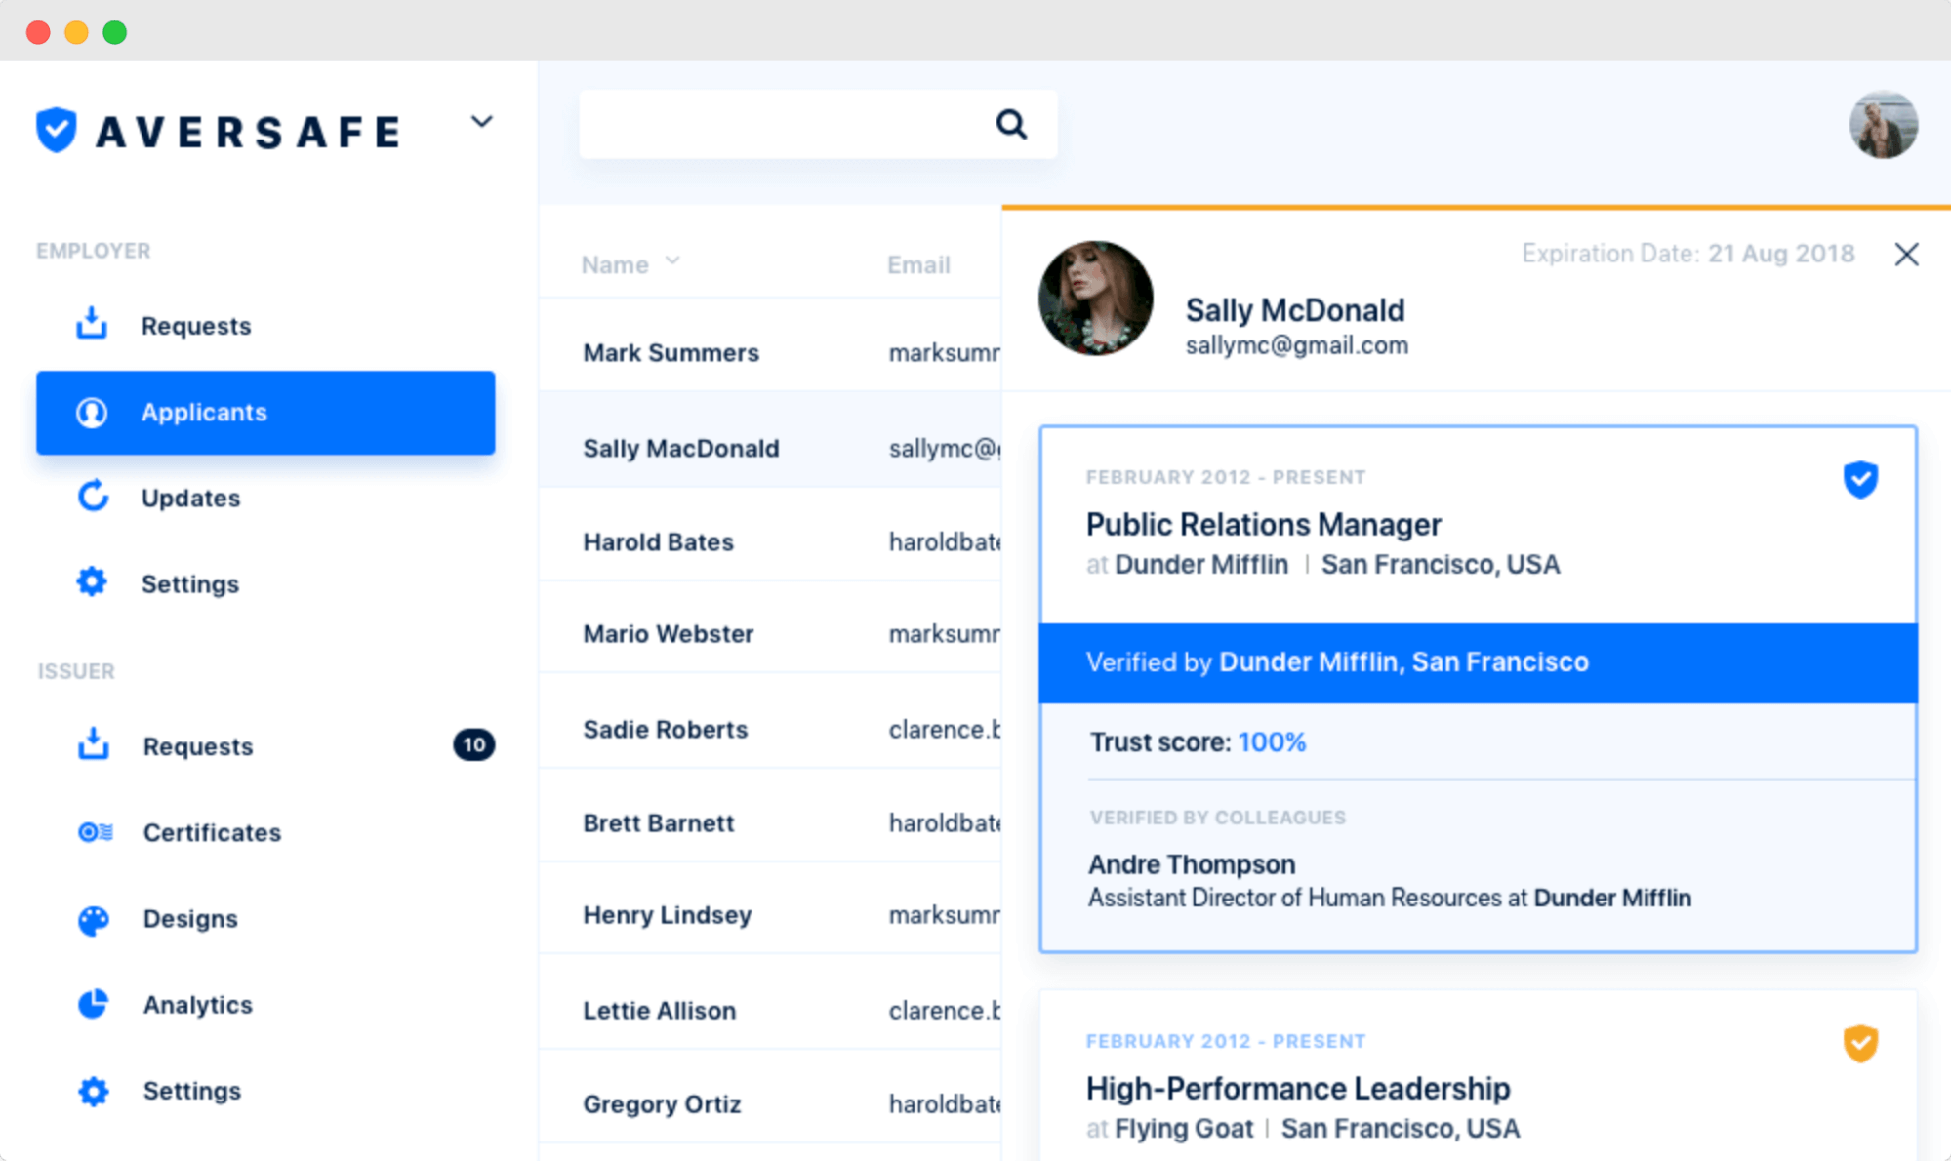
Task: Open Employer Settings menu label
Action: click(190, 583)
